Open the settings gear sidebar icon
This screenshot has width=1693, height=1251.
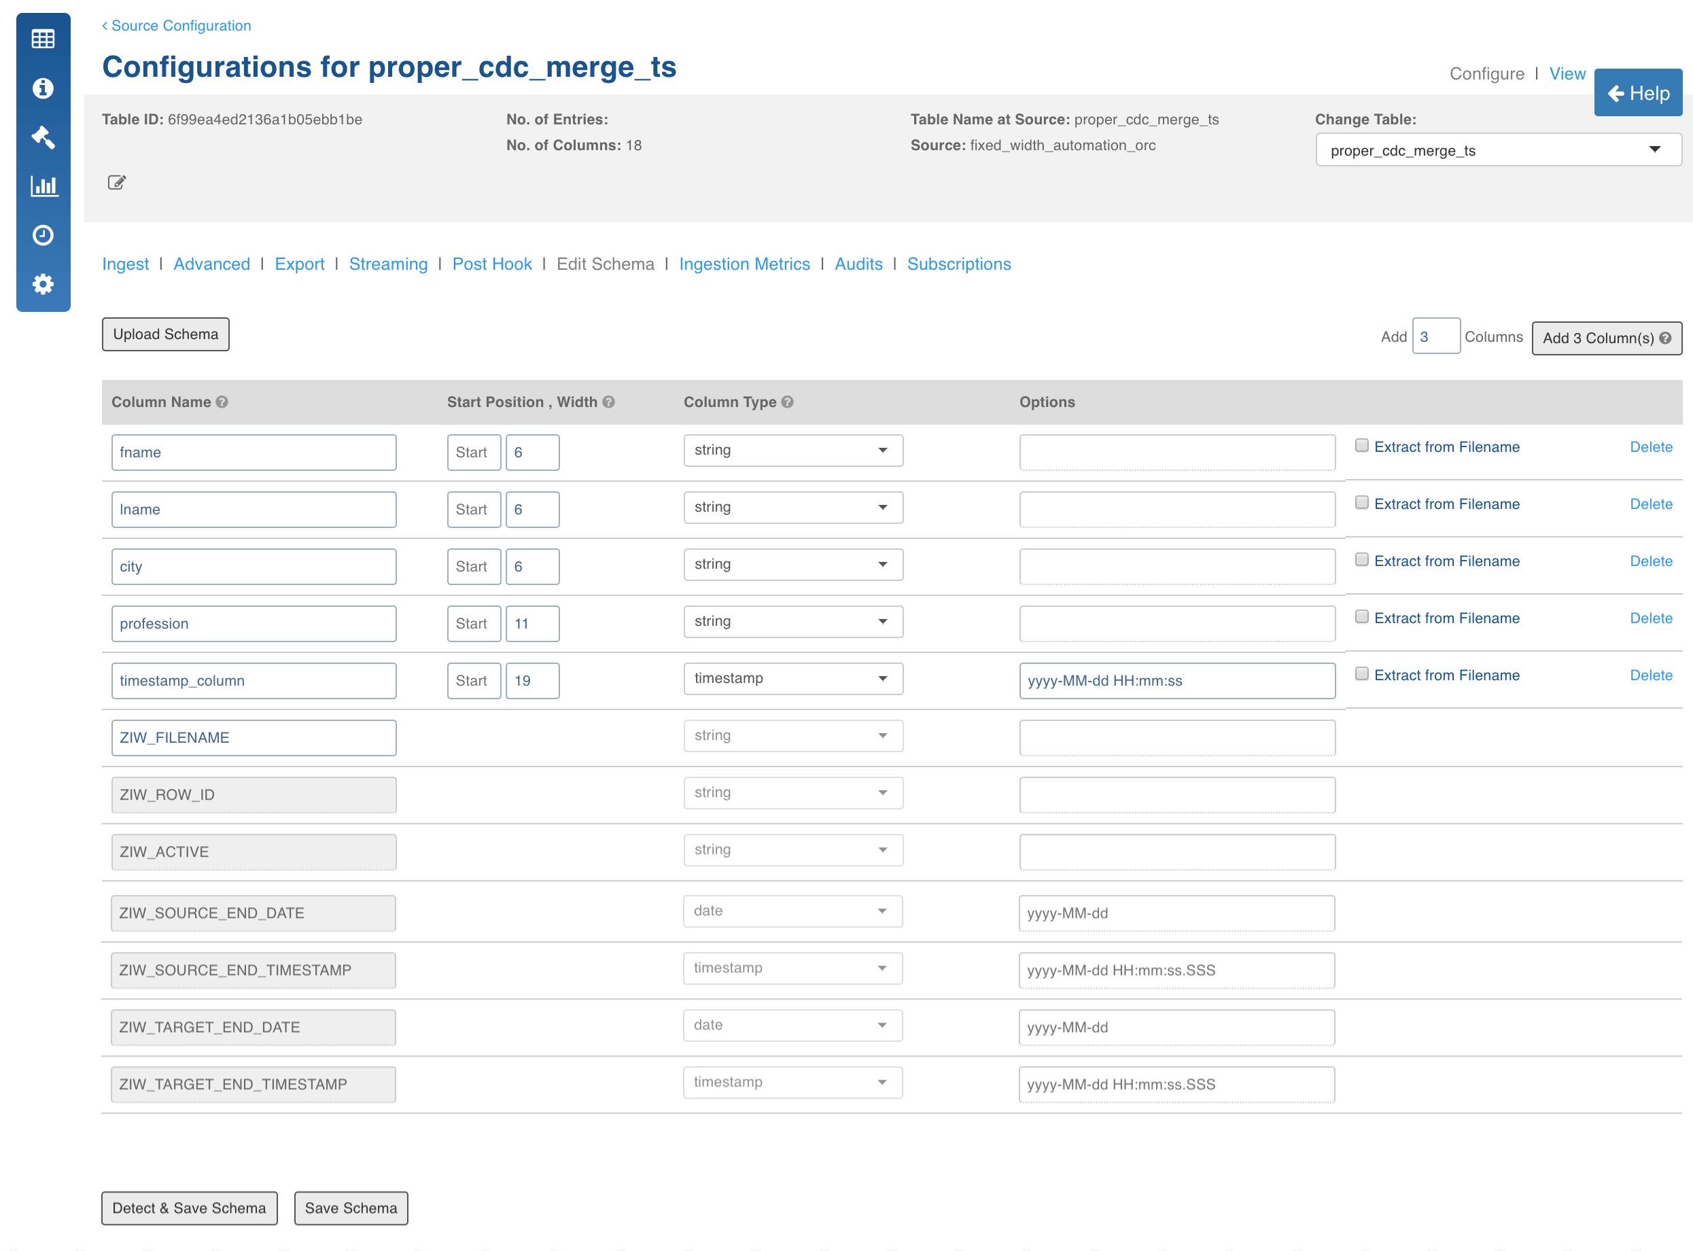(x=43, y=284)
